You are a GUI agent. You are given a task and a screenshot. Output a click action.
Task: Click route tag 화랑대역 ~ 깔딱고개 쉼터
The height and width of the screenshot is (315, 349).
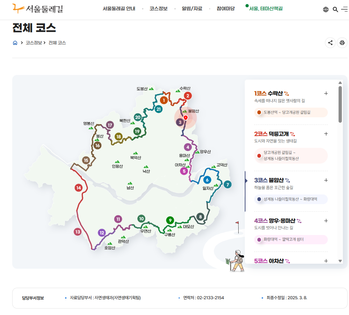(291, 239)
